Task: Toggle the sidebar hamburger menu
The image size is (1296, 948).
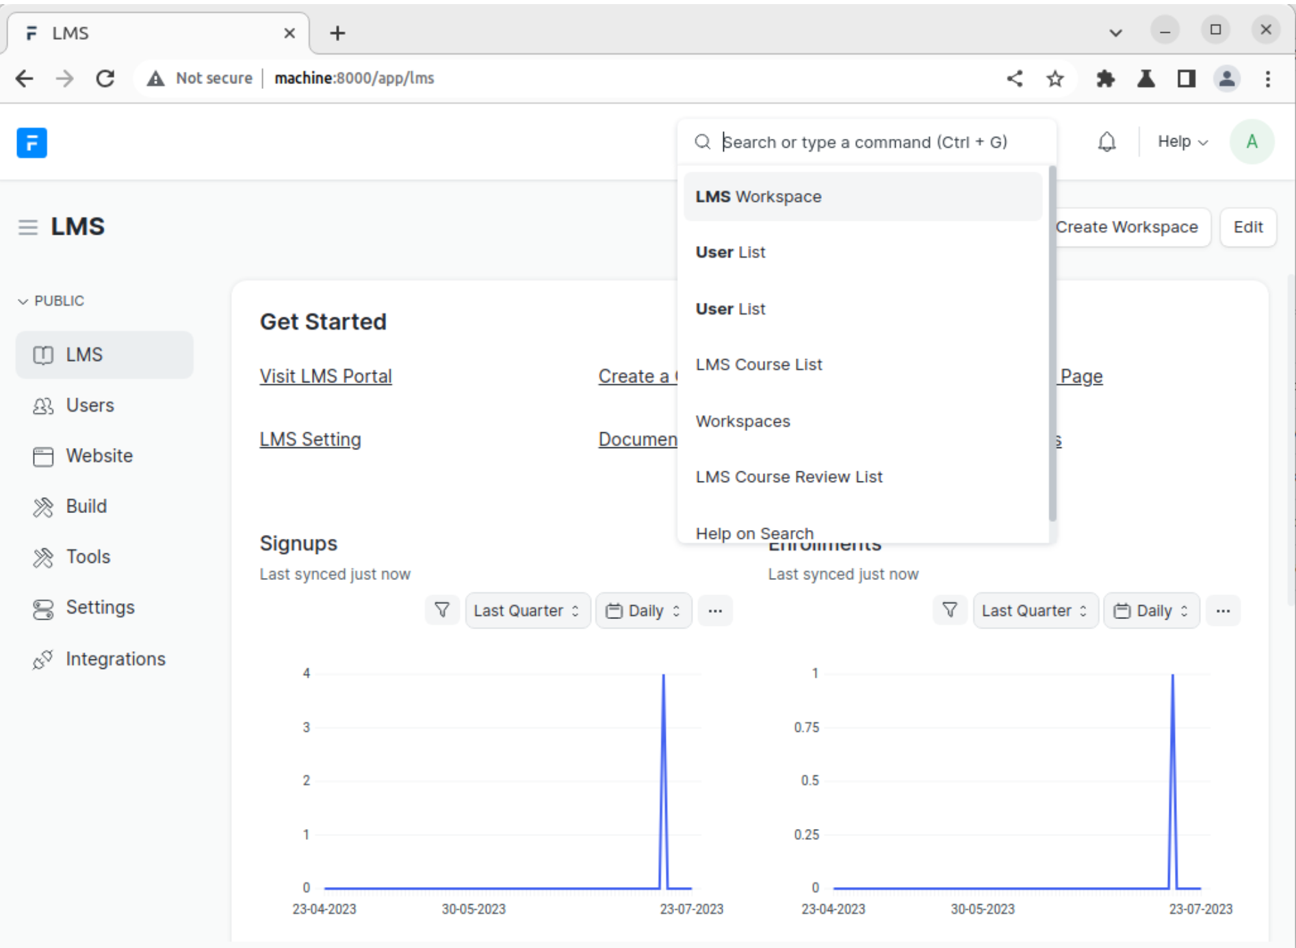Action: click(x=27, y=227)
